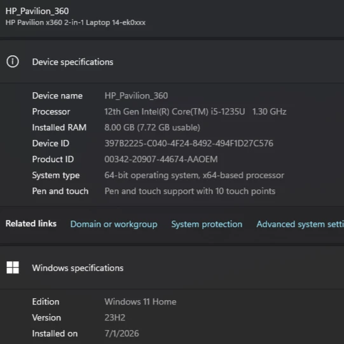
Task: Select the 10 touch points support value
Action: 189,191
